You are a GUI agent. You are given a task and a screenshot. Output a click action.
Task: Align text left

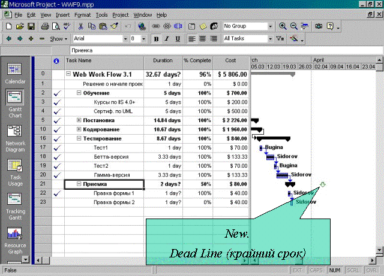(x=192, y=39)
